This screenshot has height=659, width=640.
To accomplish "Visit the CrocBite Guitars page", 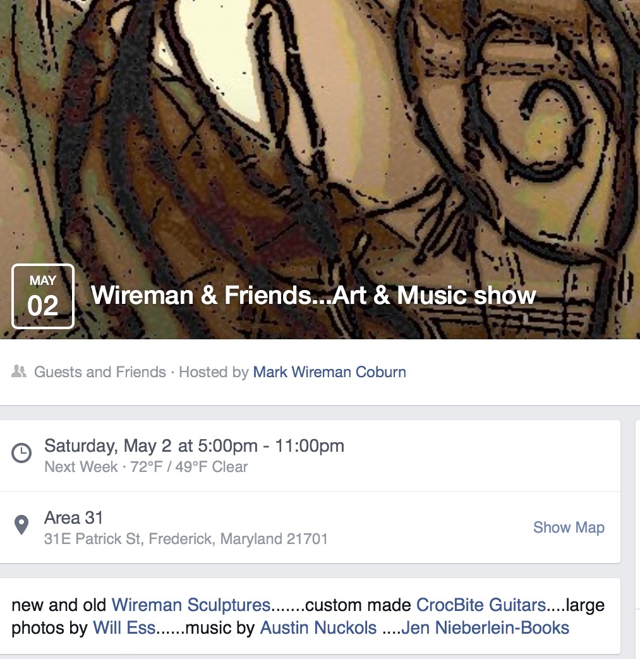I will click(481, 605).
